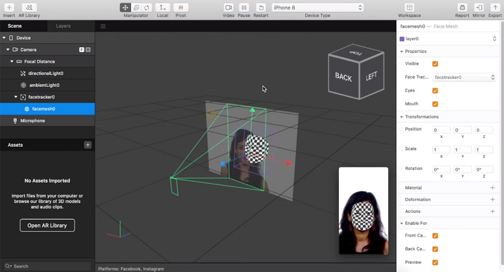Viewport: 504px width, 272px height.
Task: Select the move Manipulator tool
Action: [x=125, y=8]
